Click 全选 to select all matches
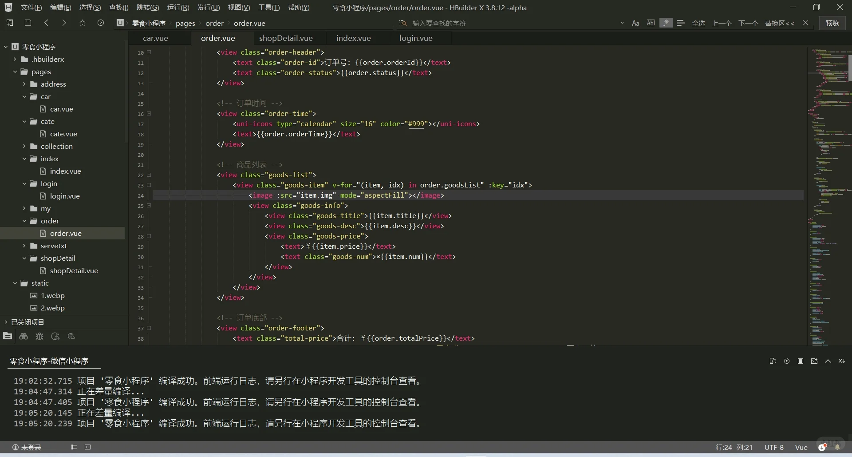The width and height of the screenshot is (852, 457). click(698, 23)
